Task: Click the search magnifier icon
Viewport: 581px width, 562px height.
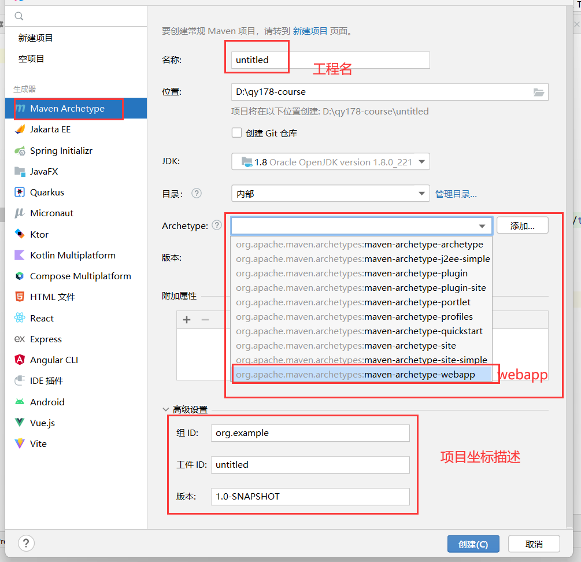Action: coord(19,16)
